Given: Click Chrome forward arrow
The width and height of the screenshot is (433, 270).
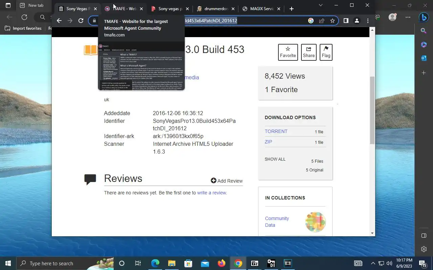Looking at the screenshot, I should tap(70, 21).
